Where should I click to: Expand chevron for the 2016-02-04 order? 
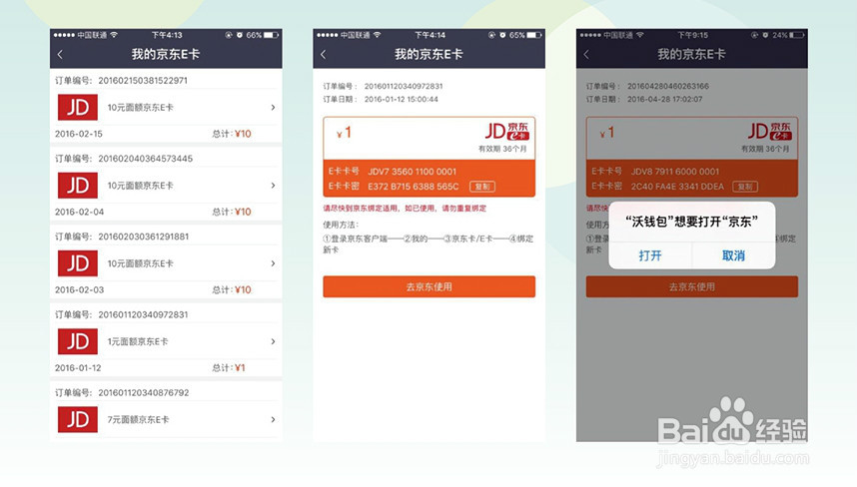[273, 186]
